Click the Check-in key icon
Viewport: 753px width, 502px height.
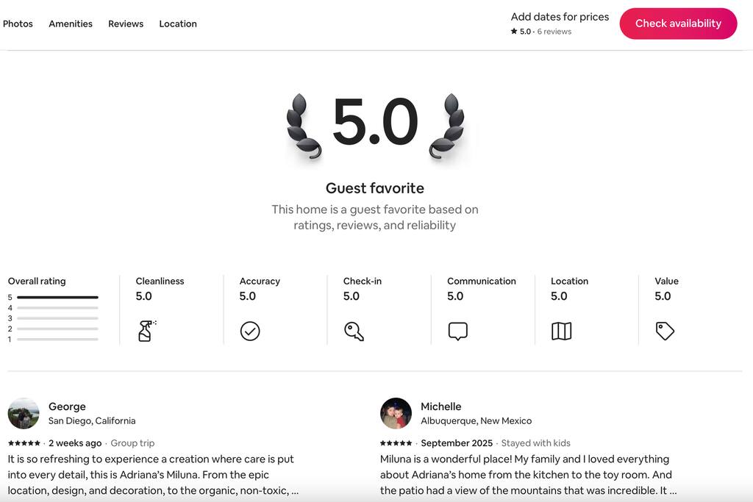pyautogui.click(x=354, y=331)
